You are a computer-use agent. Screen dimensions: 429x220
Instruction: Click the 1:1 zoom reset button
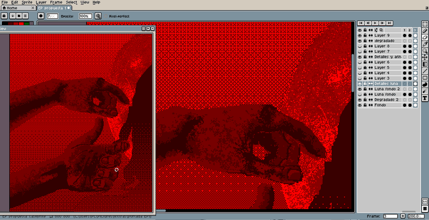click(425, 202)
